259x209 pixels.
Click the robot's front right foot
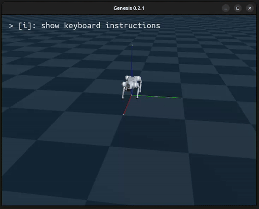[123, 98]
